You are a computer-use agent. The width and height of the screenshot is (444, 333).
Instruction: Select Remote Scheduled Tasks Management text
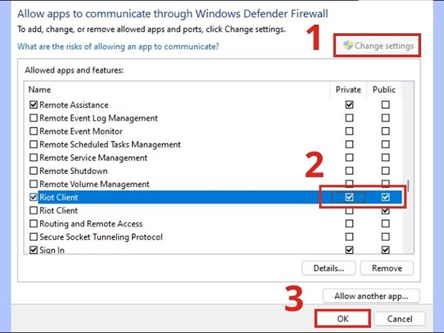click(110, 145)
